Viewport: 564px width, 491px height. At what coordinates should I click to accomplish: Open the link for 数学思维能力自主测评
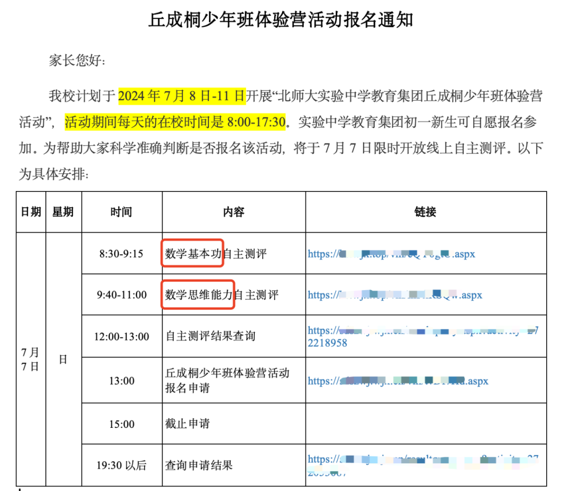395,295
